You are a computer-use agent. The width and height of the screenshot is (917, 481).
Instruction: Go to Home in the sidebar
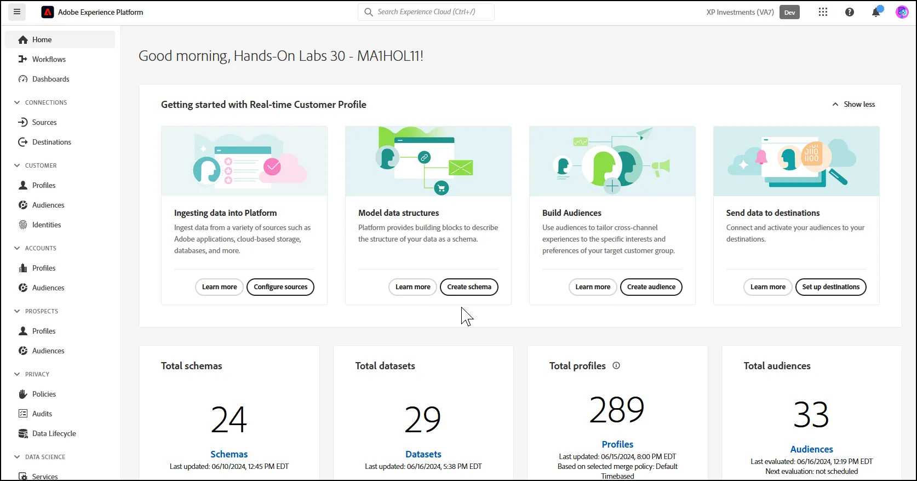click(x=60, y=39)
